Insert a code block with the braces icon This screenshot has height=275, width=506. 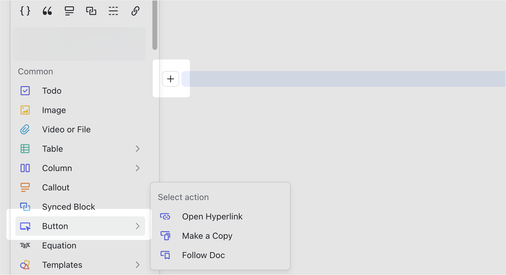[x=25, y=11]
